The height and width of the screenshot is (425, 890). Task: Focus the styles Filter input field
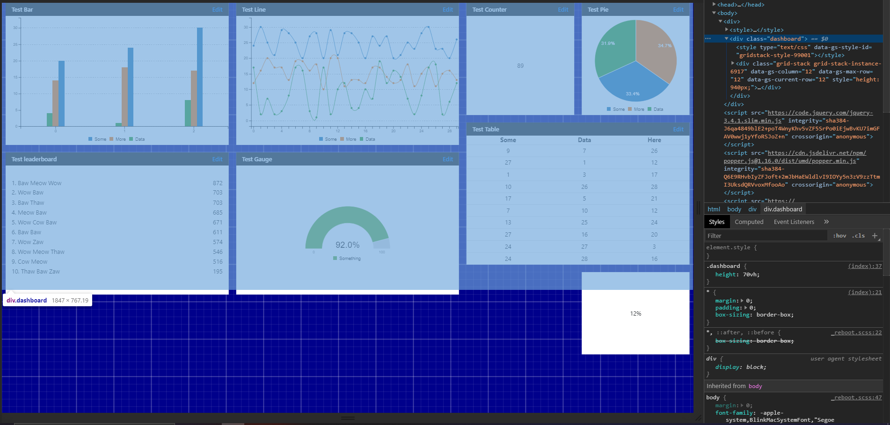[766, 236]
